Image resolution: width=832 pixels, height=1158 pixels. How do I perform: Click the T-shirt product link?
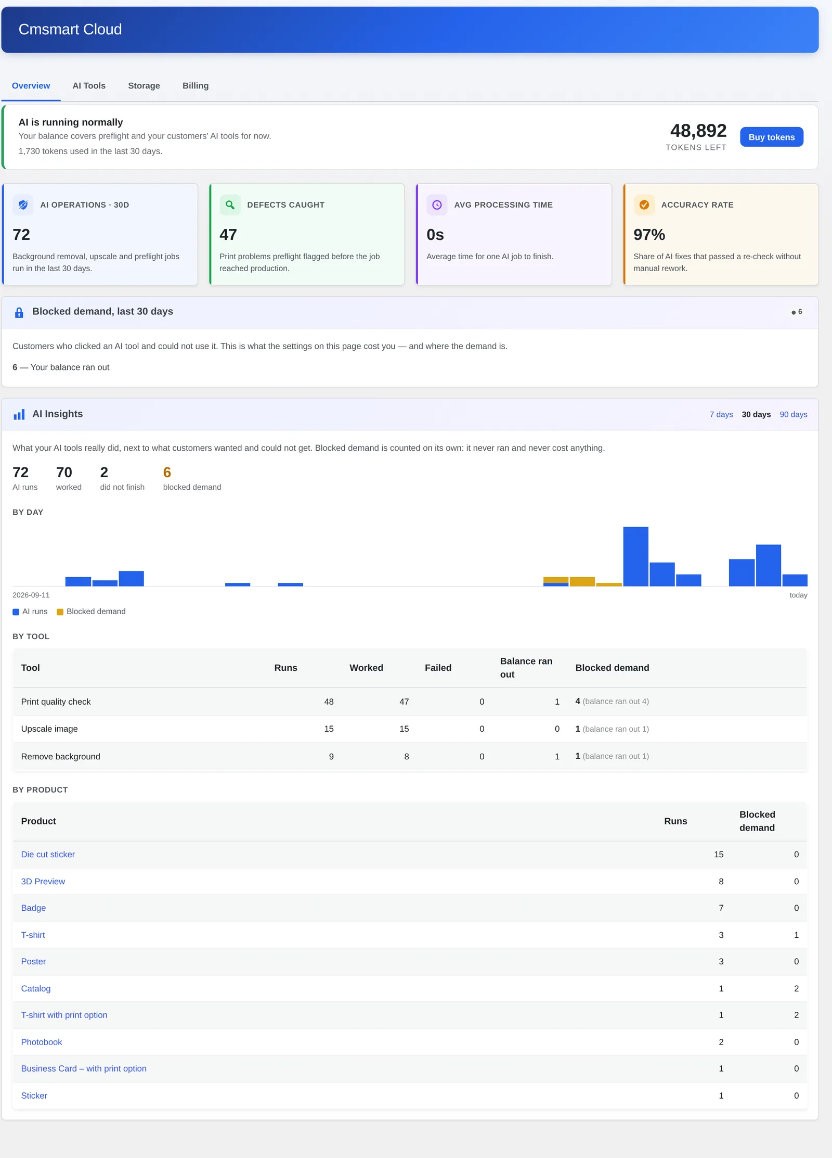[x=33, y=935]
